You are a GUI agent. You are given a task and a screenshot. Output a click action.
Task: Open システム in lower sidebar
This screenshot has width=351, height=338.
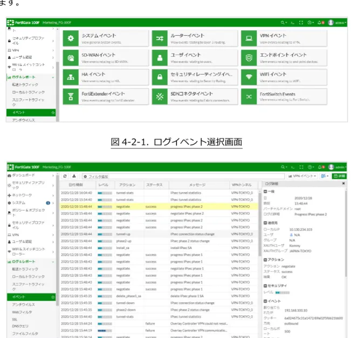click(31, 203)
